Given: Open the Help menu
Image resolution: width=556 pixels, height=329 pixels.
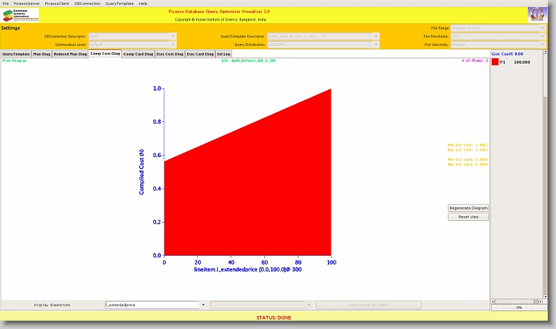Looking at the screenshot, I should pos(143,3).
